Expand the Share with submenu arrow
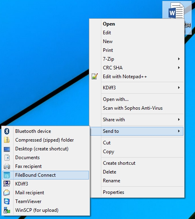This screenshot has height=219, width=195. tap(179, 119)
